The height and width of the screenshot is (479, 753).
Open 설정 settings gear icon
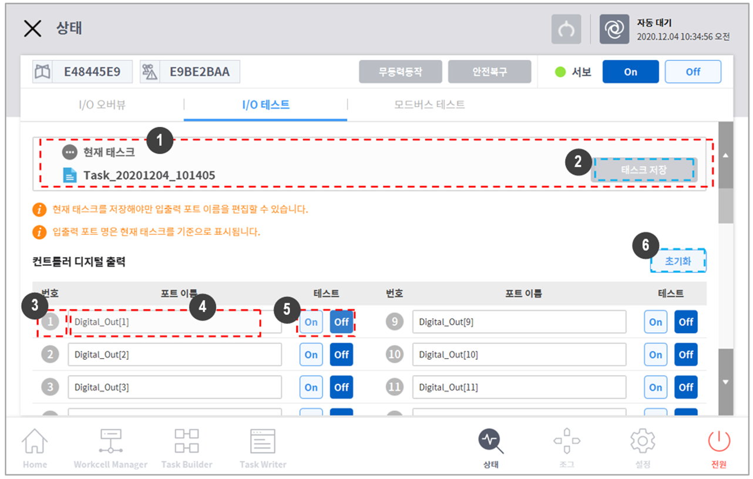click(x=643, y=441)
